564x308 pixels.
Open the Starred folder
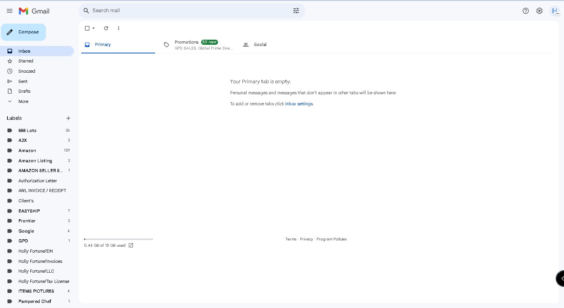(x=37, y=61)
